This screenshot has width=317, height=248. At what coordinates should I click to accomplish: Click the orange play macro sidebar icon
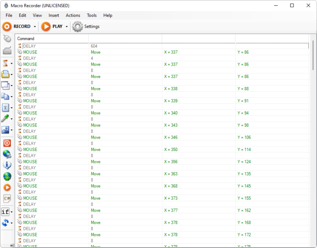coord(7,187)
